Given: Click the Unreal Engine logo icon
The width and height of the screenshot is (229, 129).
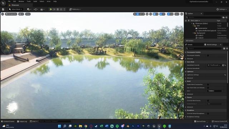Looking at the screenshot, I should 3,3.
